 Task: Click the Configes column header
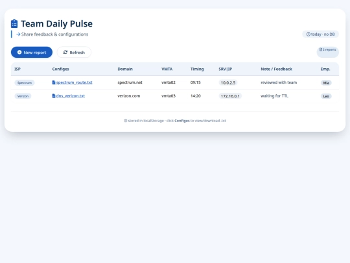60,69
